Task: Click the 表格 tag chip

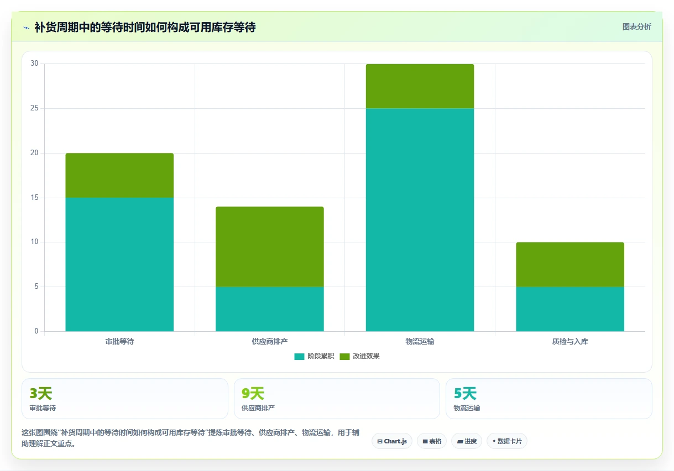Action: tap(432, 441)
